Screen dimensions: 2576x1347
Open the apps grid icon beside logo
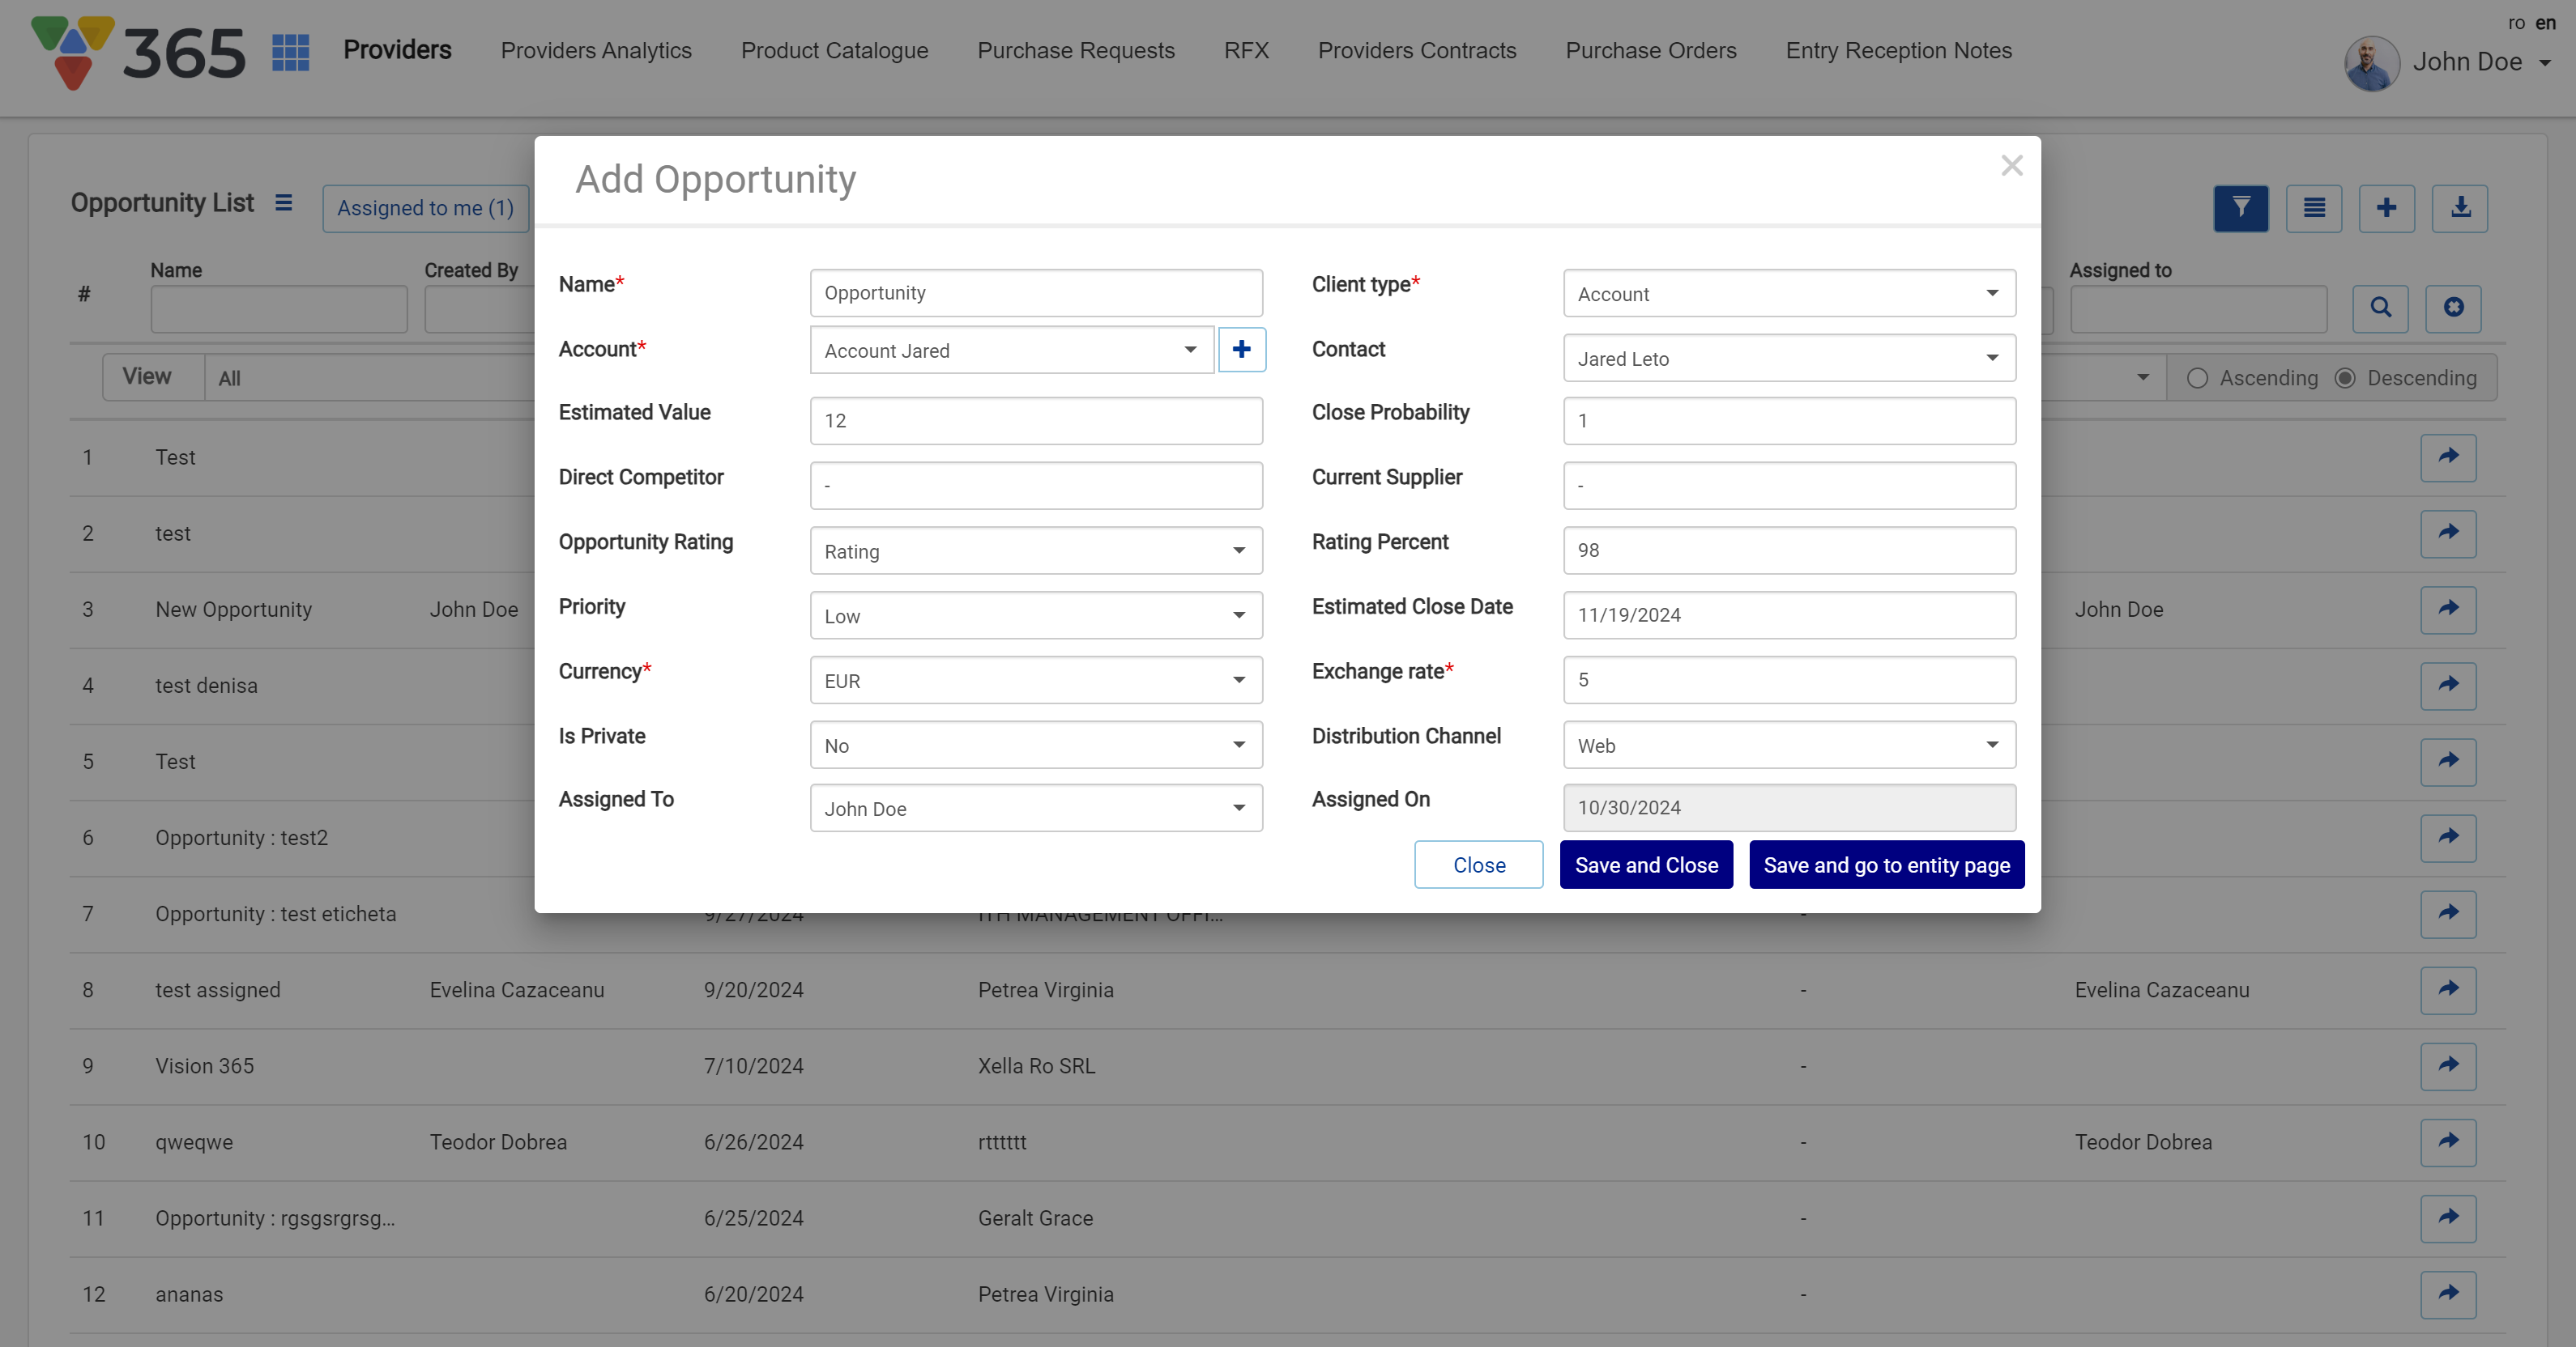[290, 52]
